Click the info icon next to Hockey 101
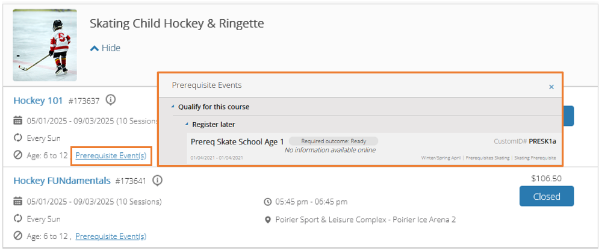The image size is (599, 251). tap(111, 100)
